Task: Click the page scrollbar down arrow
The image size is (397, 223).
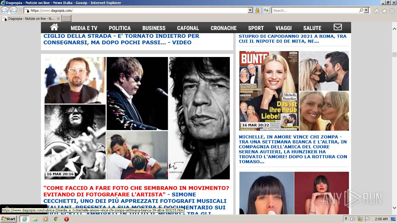Action: 395,208
